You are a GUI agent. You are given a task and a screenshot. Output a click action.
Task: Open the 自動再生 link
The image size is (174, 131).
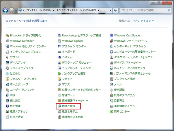pyautogui.click(x=119, y=101)
